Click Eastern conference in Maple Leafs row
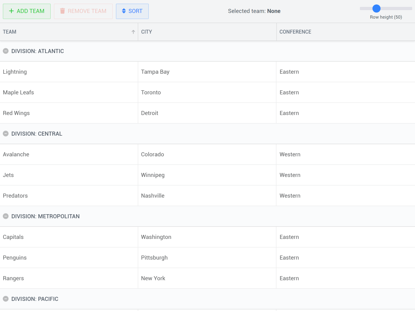This screenshot has width=415, height=311. coord(346,92)
